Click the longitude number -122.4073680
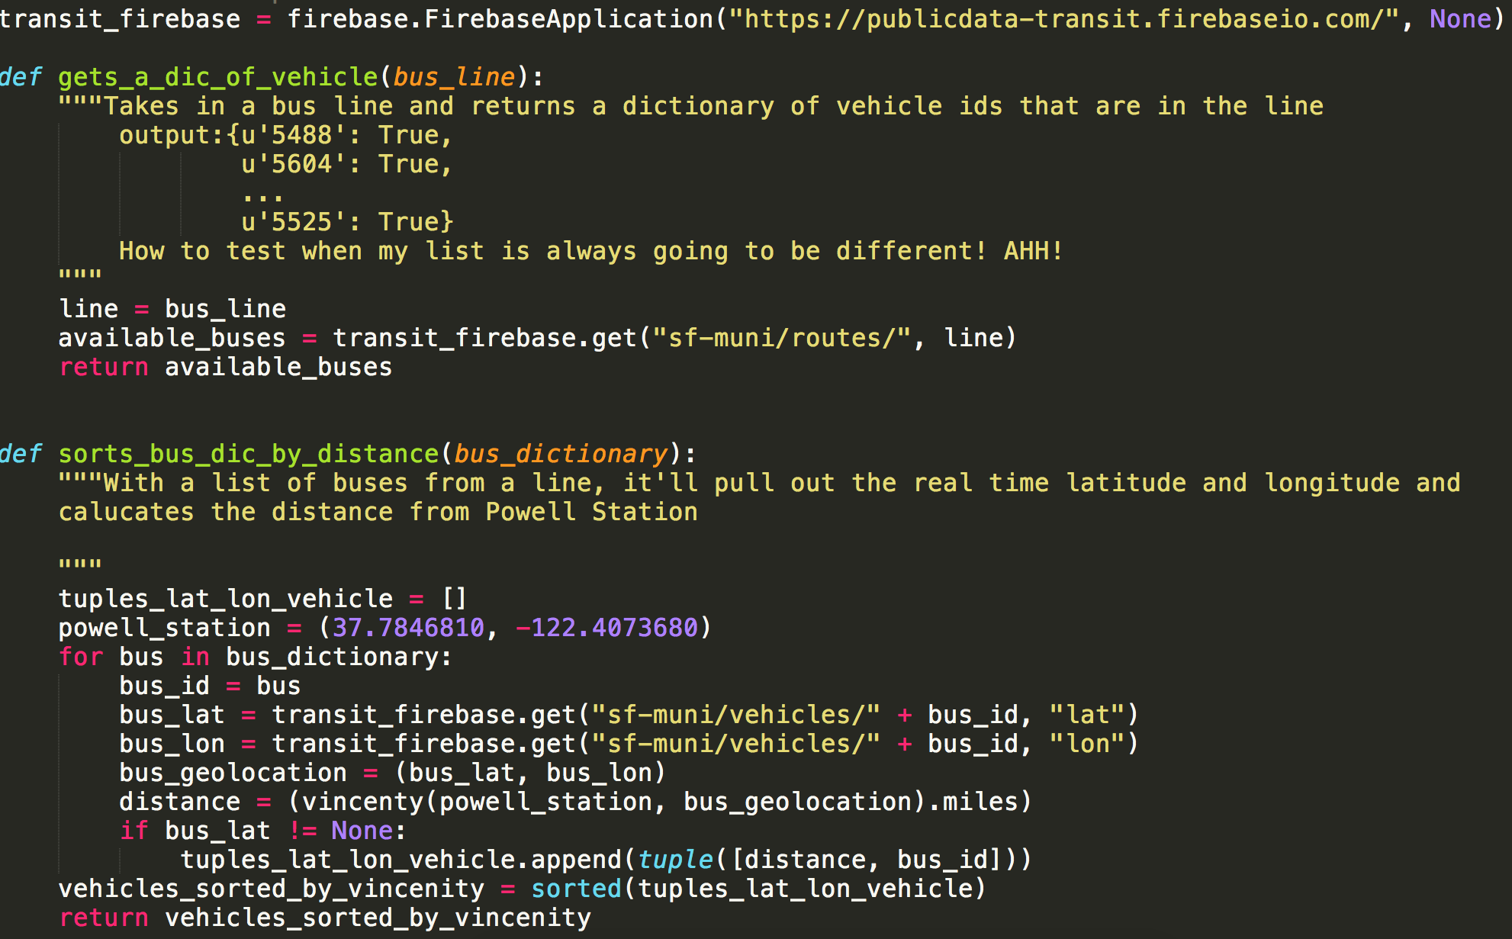 pyautogui.click(x=606, y=628)
